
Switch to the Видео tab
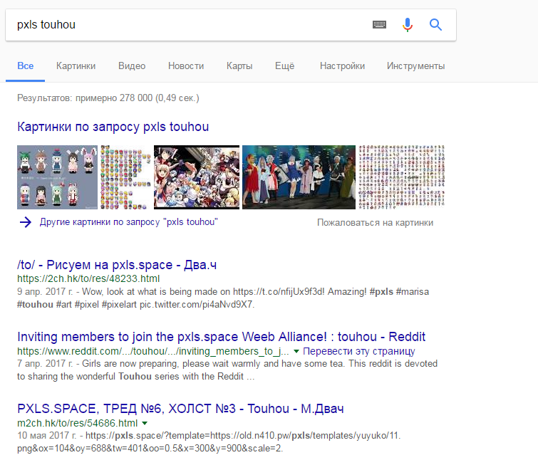point(132,66)
